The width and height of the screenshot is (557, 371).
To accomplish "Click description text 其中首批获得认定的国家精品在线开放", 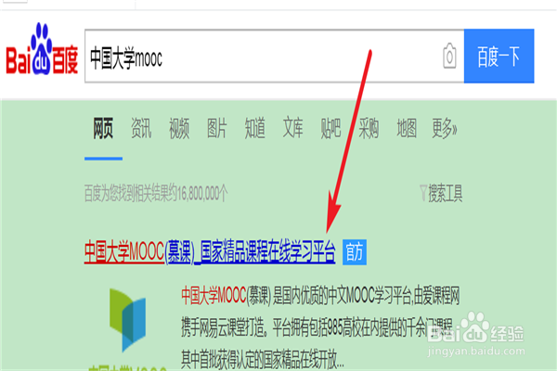I will [263, 359].
